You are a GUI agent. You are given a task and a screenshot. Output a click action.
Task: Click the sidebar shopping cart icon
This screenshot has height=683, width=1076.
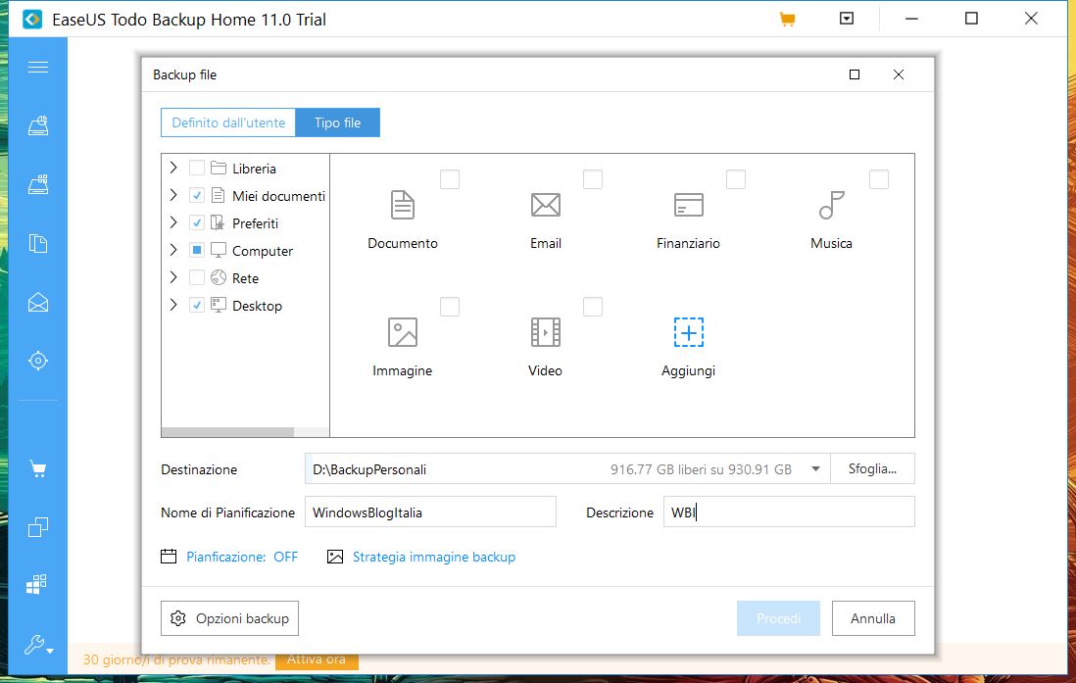pos(38,469)
